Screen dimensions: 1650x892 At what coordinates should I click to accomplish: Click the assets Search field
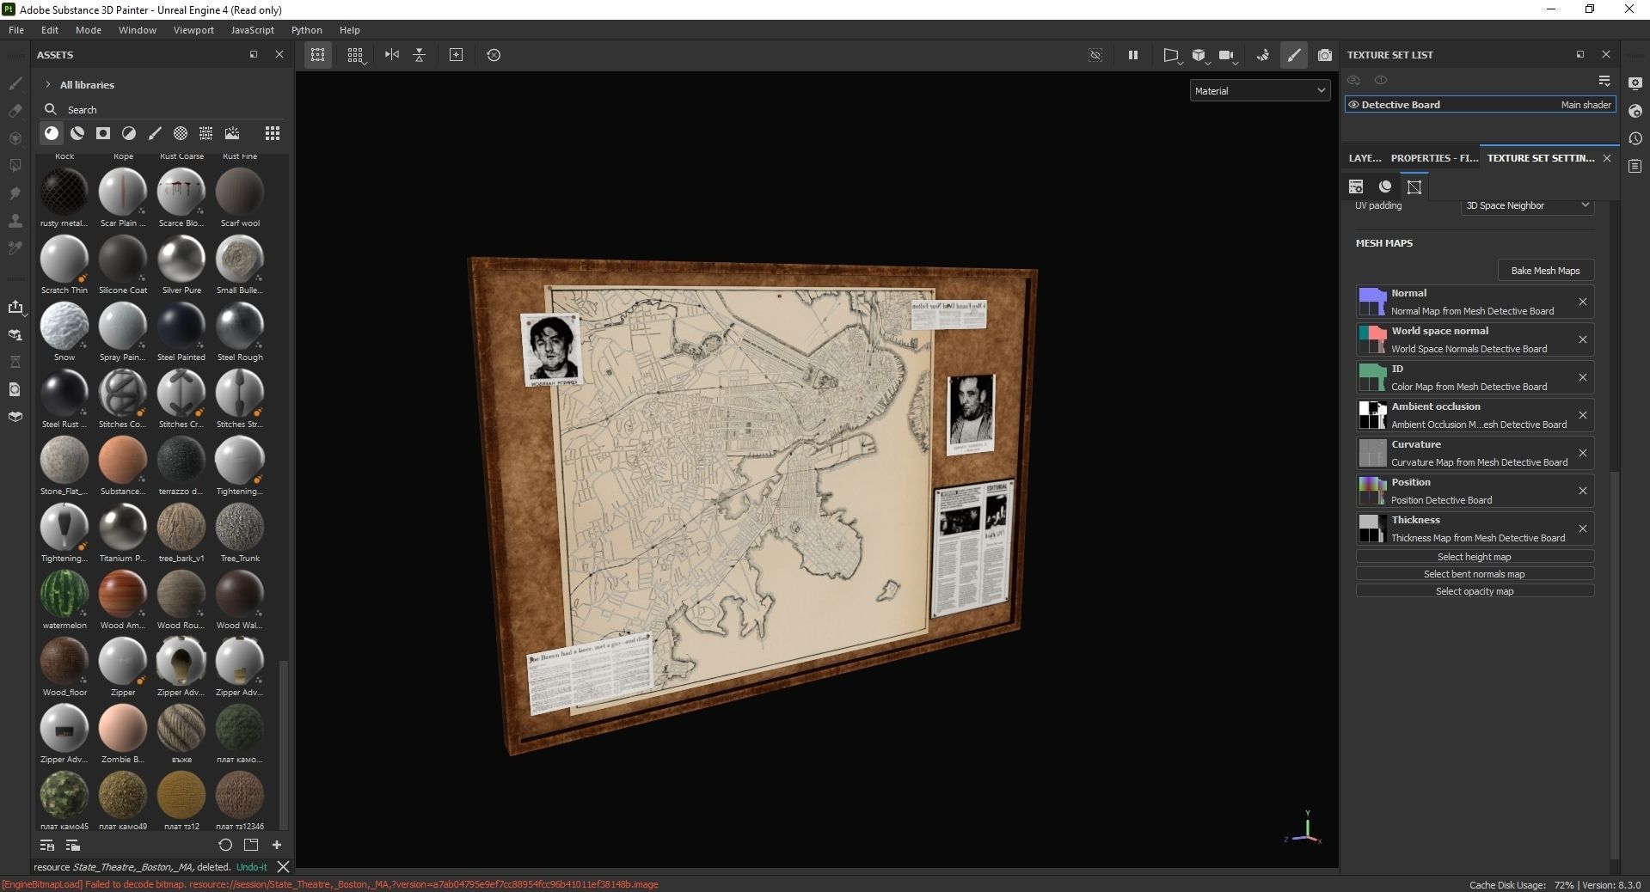coord(163,110)
